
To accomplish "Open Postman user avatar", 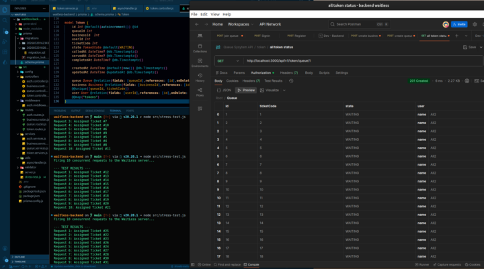I will coord(446,24).
